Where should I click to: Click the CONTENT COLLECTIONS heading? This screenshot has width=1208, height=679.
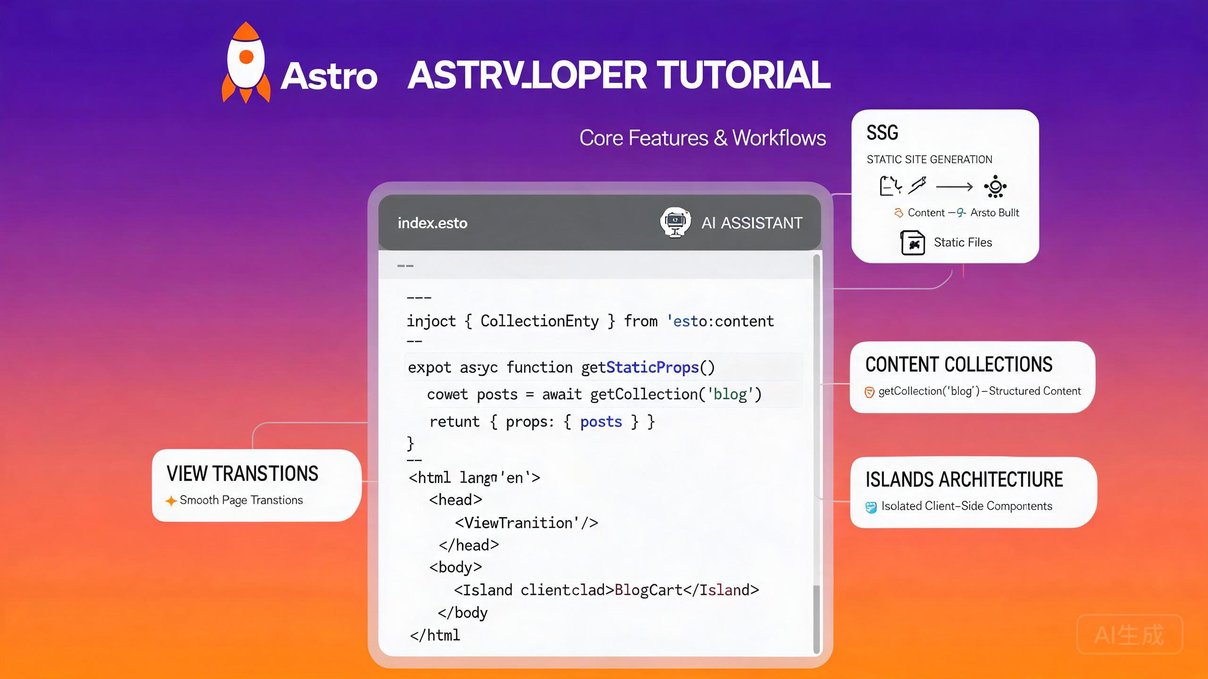click(x=959, y=364)
